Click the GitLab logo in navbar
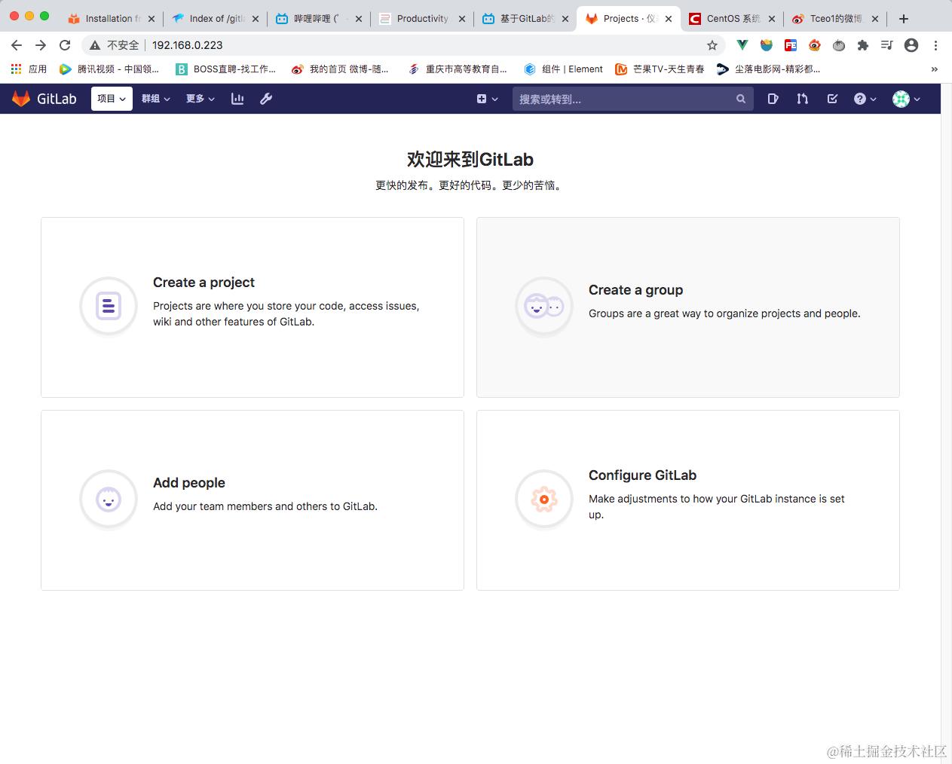Image resolution: width=952 pixels, height=764 pixels. click(44, 99)
